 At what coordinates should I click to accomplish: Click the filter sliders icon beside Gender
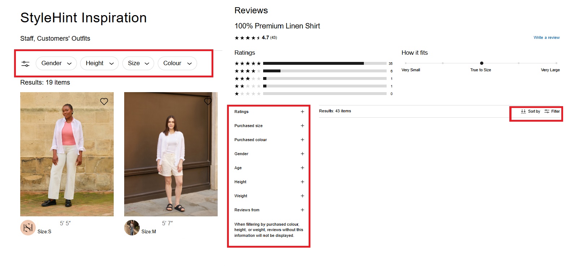click(25, 64)
